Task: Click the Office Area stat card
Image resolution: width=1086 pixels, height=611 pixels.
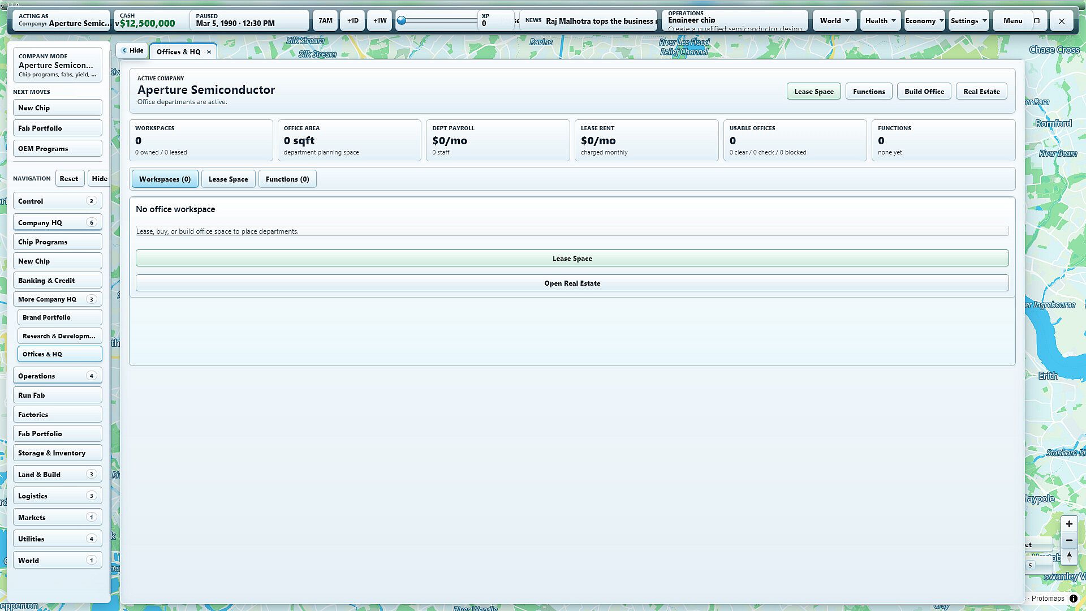Action: 350,140
